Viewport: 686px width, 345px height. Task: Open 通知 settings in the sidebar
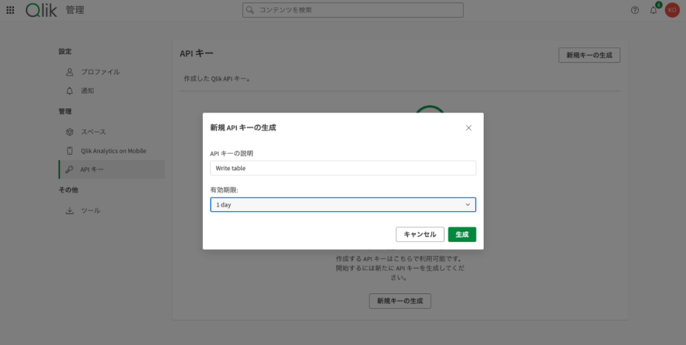(88, 90)
